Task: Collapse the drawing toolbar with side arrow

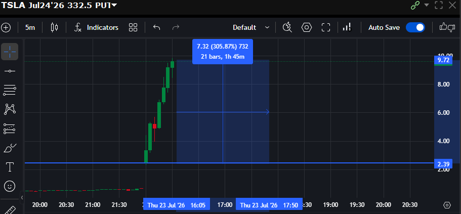Action: (x=22, y=198)
